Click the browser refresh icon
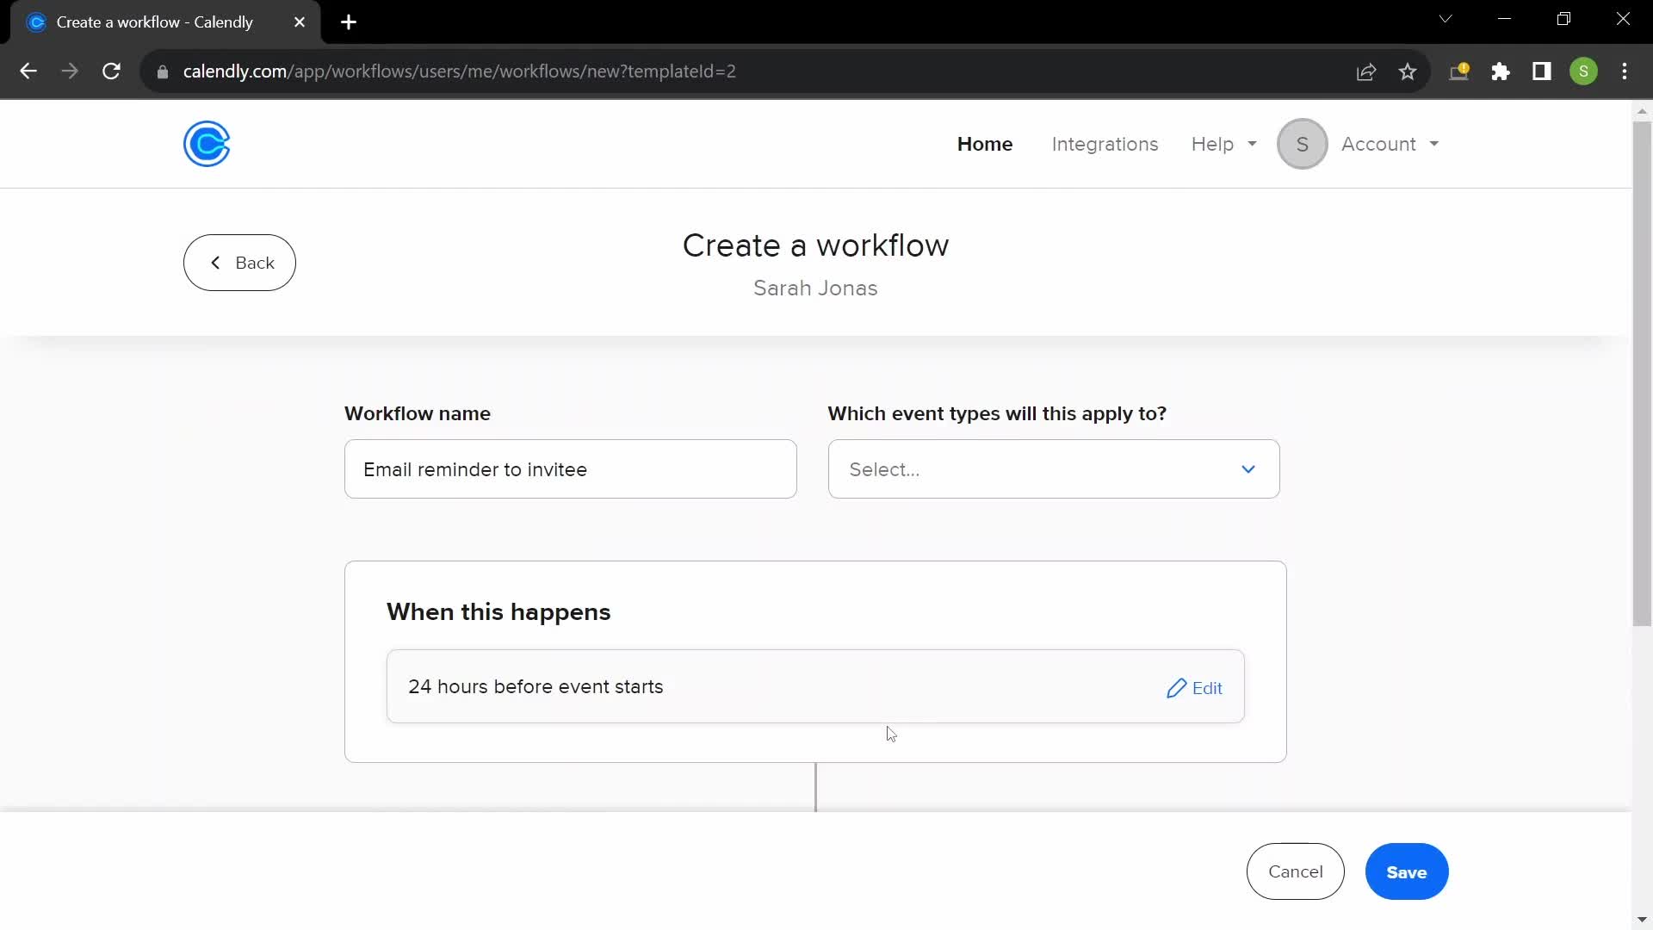 [111, 71]
